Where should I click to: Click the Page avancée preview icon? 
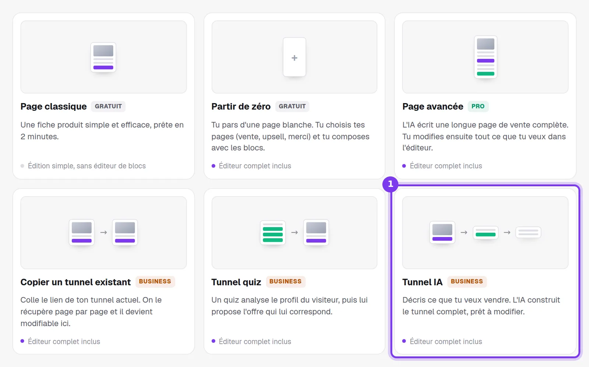tap(486, 57)
